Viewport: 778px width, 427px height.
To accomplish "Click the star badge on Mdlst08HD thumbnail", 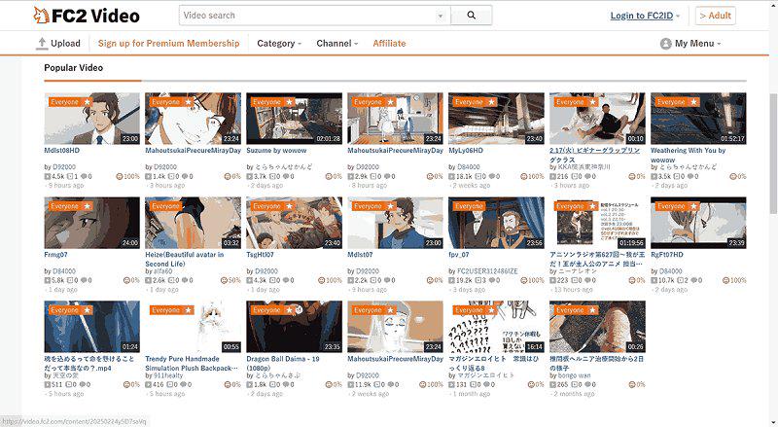I will pos(87,102).
